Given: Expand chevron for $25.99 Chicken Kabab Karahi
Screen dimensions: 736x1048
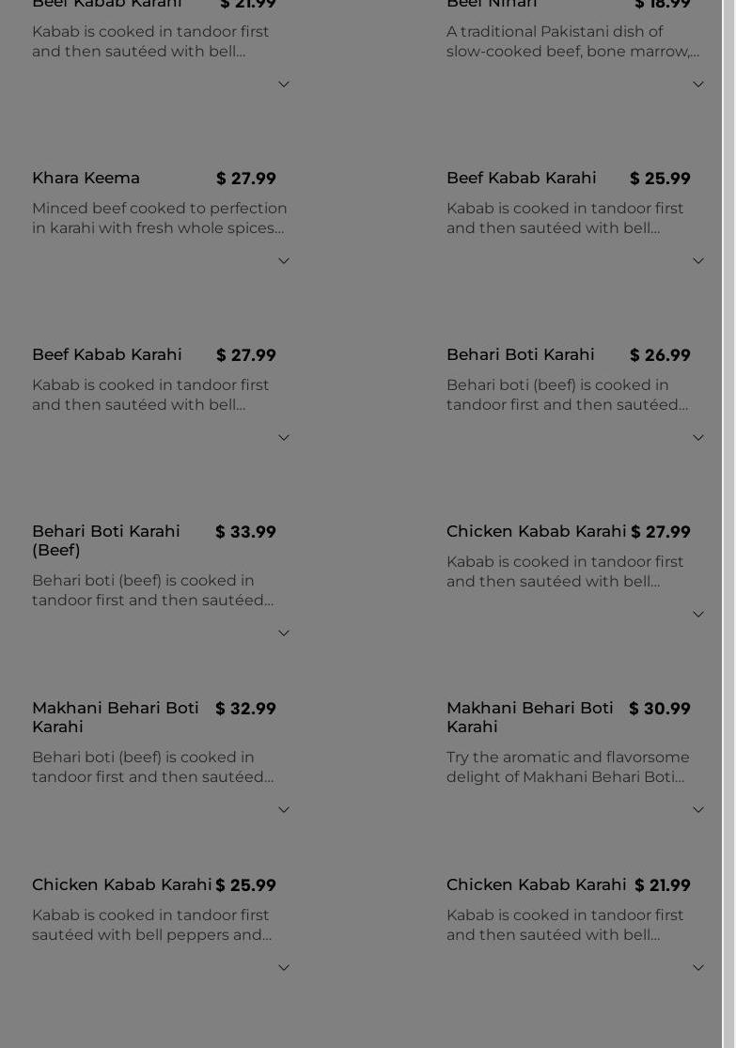Looking at the screenshot, I should (284, 968).
